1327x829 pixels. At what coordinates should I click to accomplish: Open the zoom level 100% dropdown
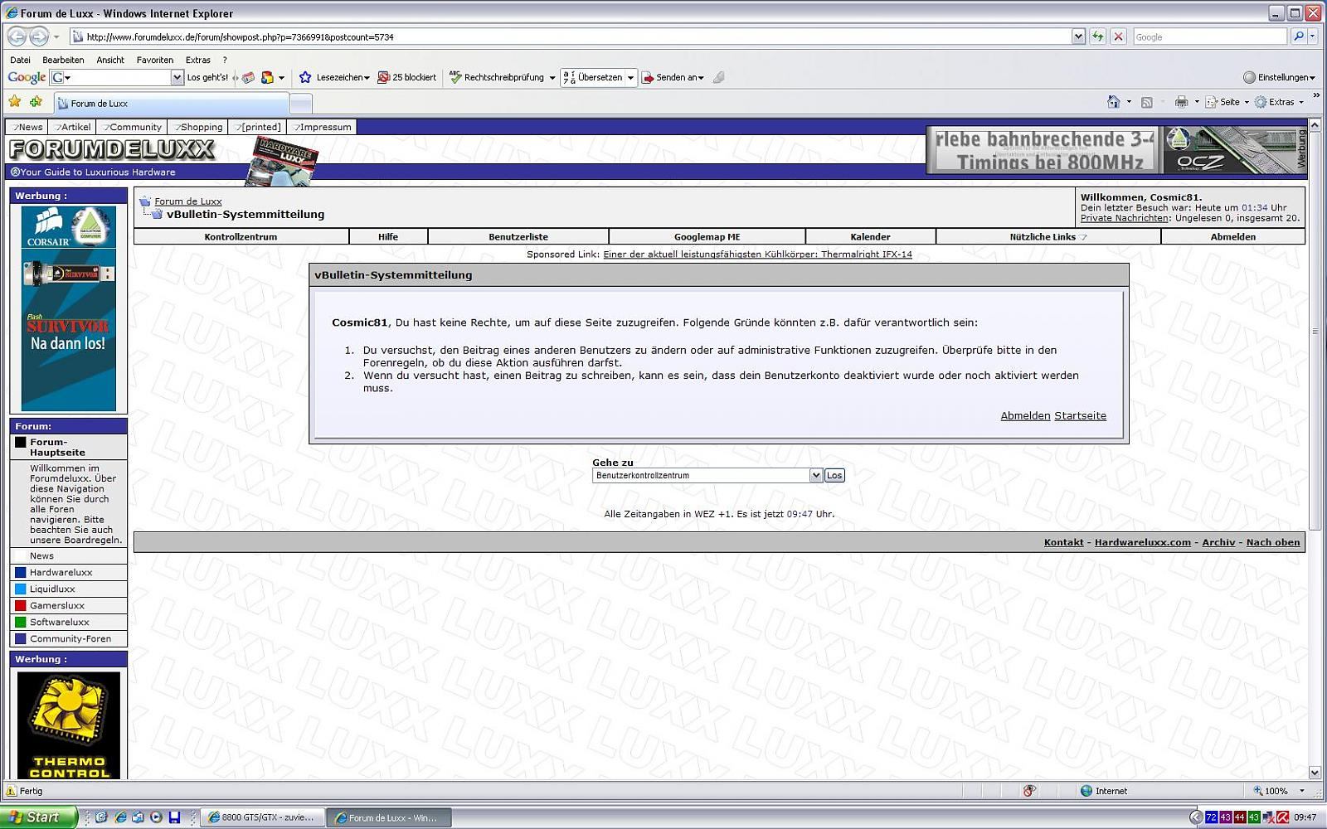pyautogui.click(x=1302, y=791)
